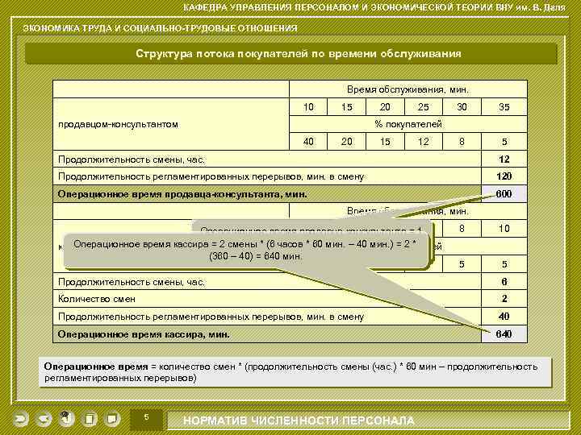This screenshot has height=435, width=581.
Task: Click service time cell 25 in top table
Action: click(423, 107)
